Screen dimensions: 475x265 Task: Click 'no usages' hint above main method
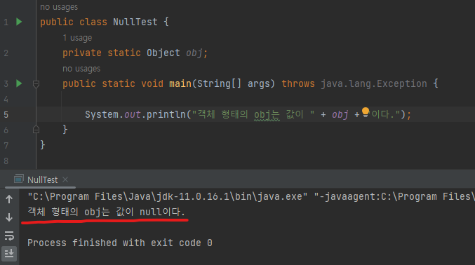click(81, 69)
